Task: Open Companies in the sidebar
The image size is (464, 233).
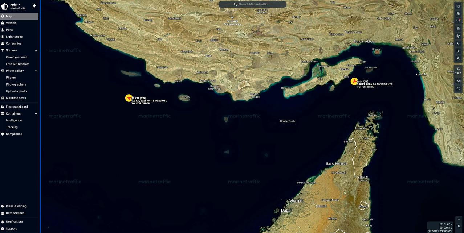Action: tap(19, 43)
